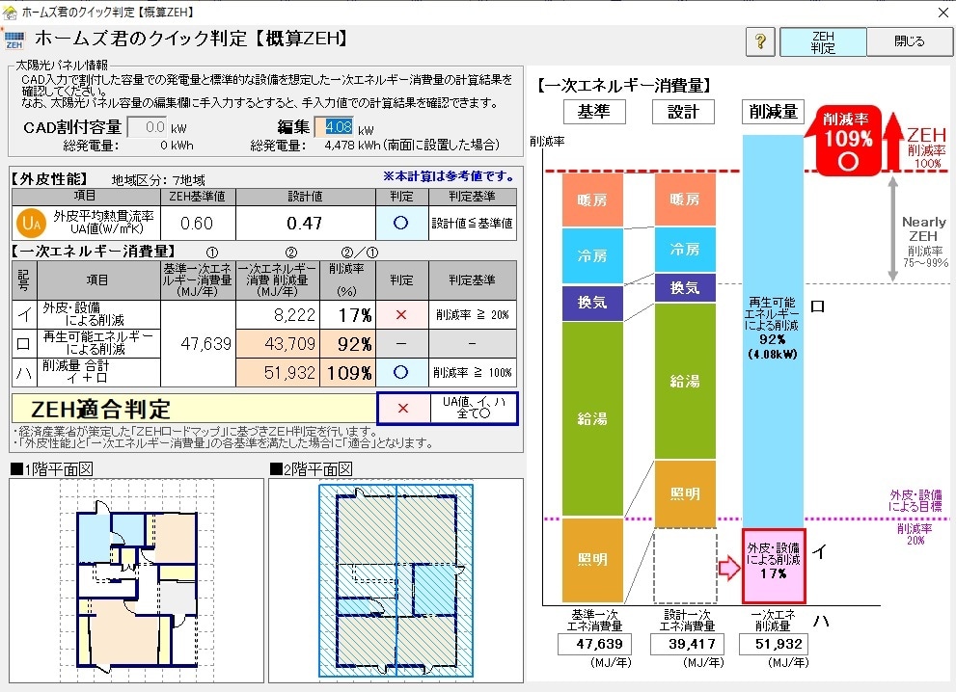The height and width of the screenshot is (692, 956).
Task: Click the 削減率 ≧ 100% criteria cell
Action: tap(473, 372)
